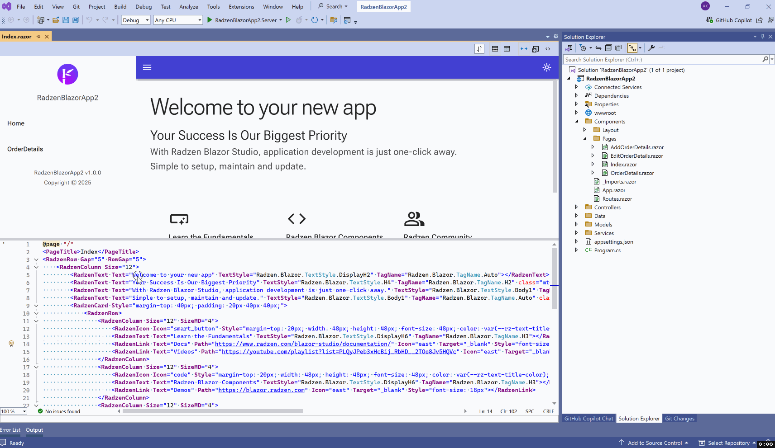Click Find in Files folder icon
The width and height of the screenshot is (775, 448).
point(334,20)
